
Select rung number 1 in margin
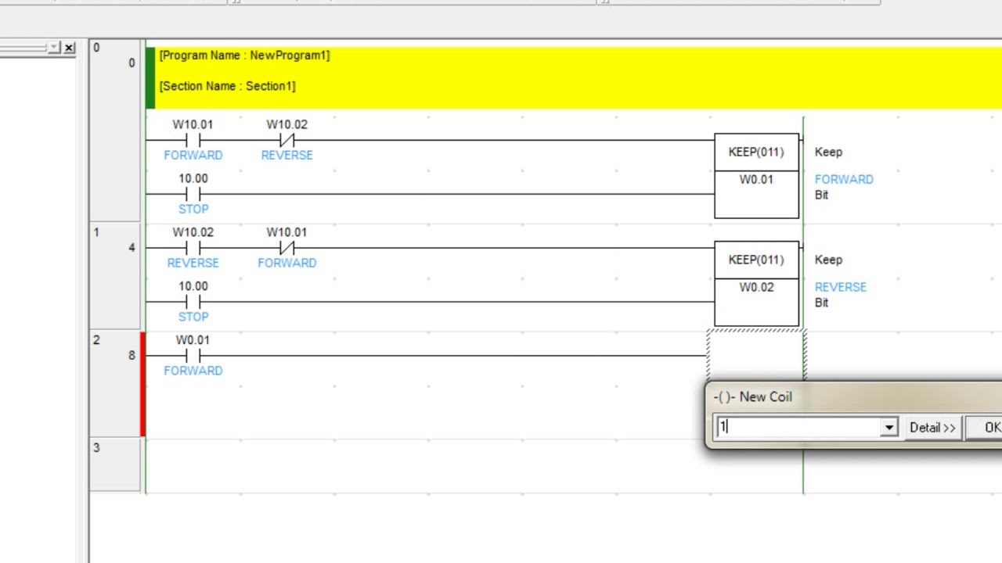pyautogui.click(x=114, y=277)
